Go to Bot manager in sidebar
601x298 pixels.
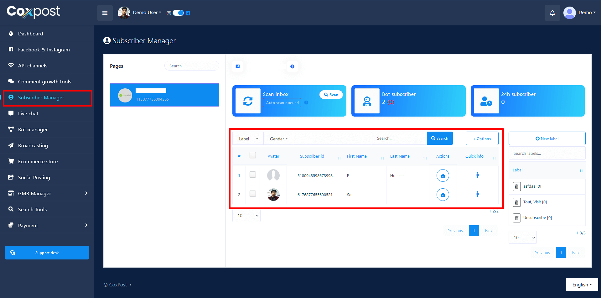click(33, 129)
